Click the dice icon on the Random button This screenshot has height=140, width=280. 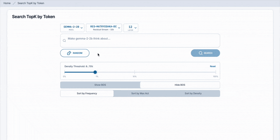pyautogui.click(x=69, y=53)
